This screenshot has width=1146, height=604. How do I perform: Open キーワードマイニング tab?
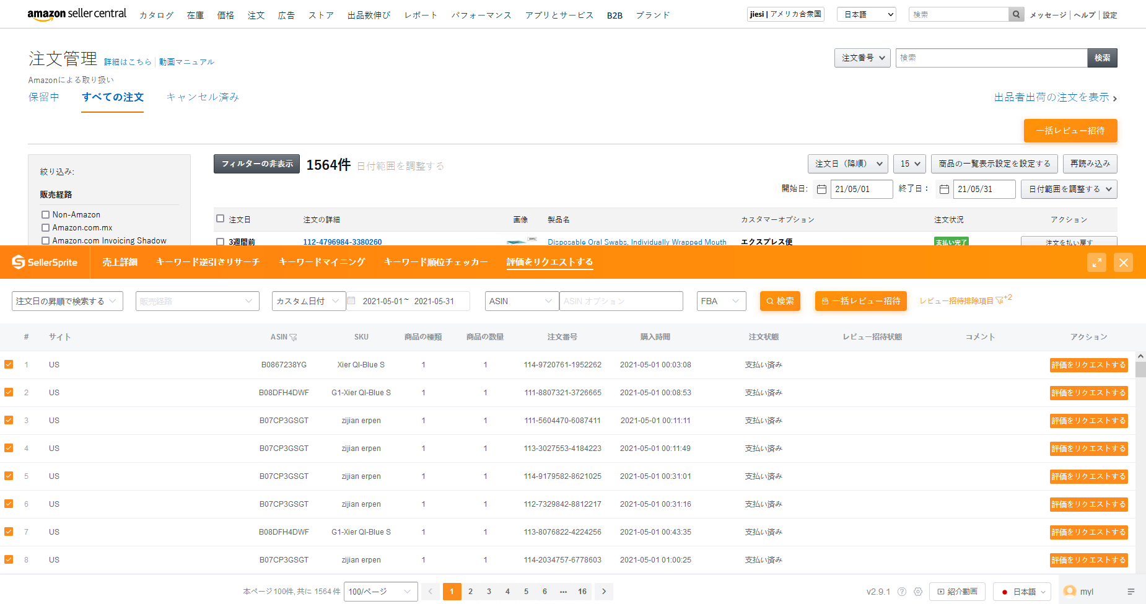[321, 262]
